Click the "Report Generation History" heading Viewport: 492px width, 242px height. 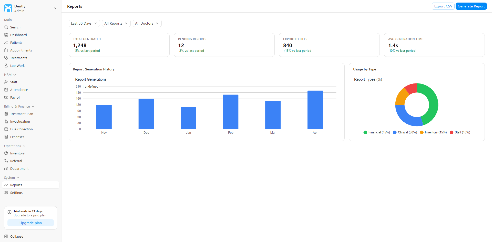click(94, 69)
